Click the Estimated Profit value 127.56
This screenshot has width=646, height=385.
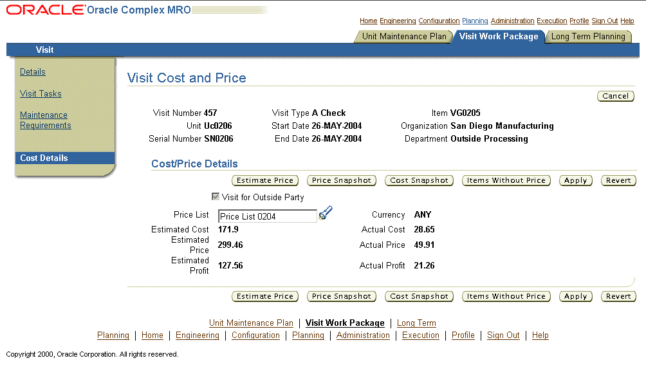[230, 265]
